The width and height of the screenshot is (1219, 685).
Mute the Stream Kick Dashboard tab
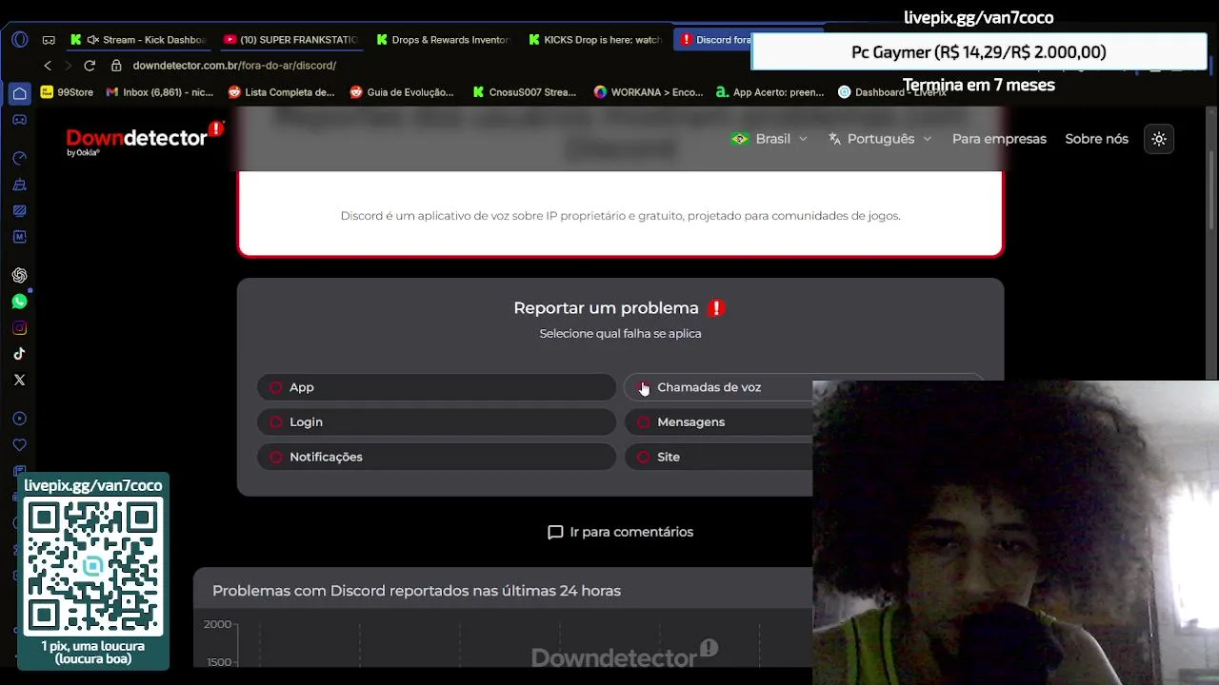pos(92,40)
